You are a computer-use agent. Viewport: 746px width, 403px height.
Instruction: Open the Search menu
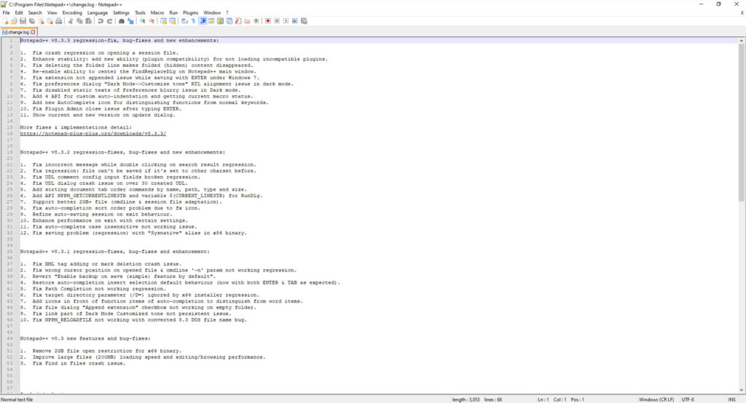pyautogui.click(x=35, y=13)
